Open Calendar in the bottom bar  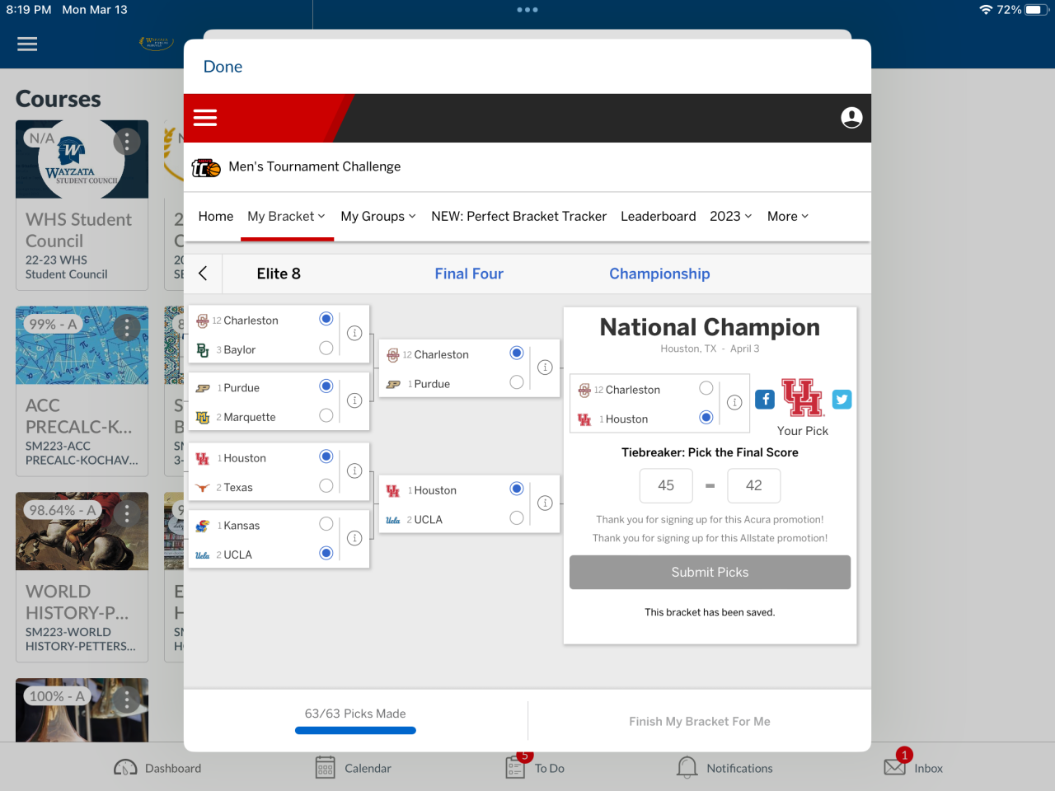click(353, 768)
